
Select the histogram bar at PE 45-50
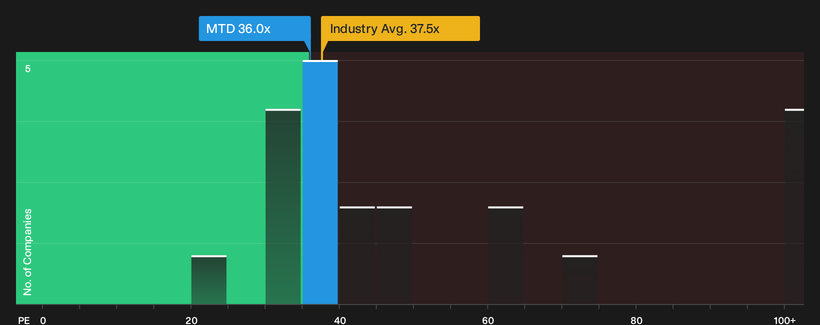pyautogui.click(x=394, y=255)
